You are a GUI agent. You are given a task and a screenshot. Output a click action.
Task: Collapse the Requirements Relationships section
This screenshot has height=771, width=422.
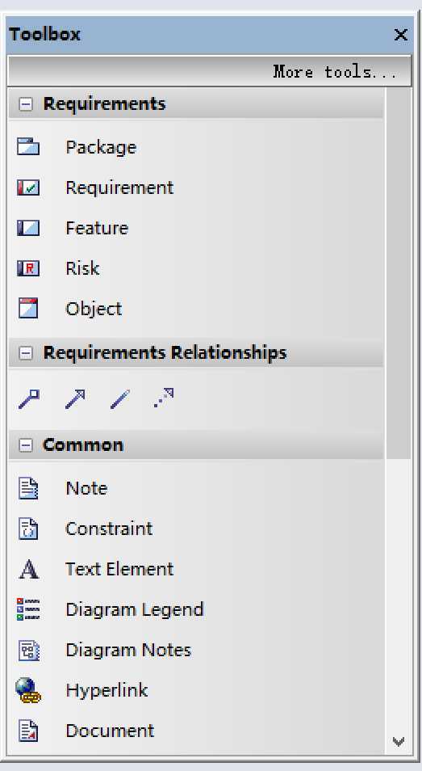pyautogui.click(x=26, y=352)
